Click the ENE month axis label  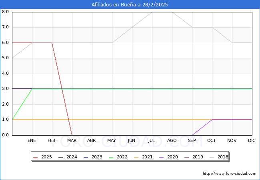(32, 140)
